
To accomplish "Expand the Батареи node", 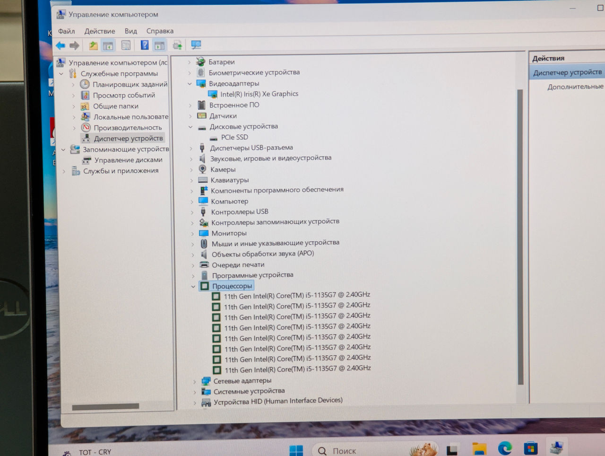I will pyautogui.click(x=189, y=62).
